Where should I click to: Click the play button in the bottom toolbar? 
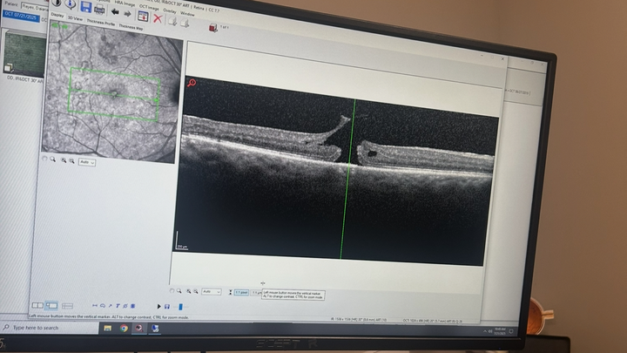click(x=159, y=306)
